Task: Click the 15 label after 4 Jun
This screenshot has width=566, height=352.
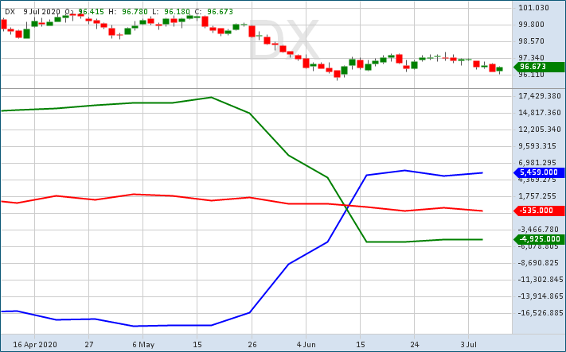Action: [361, 345]
